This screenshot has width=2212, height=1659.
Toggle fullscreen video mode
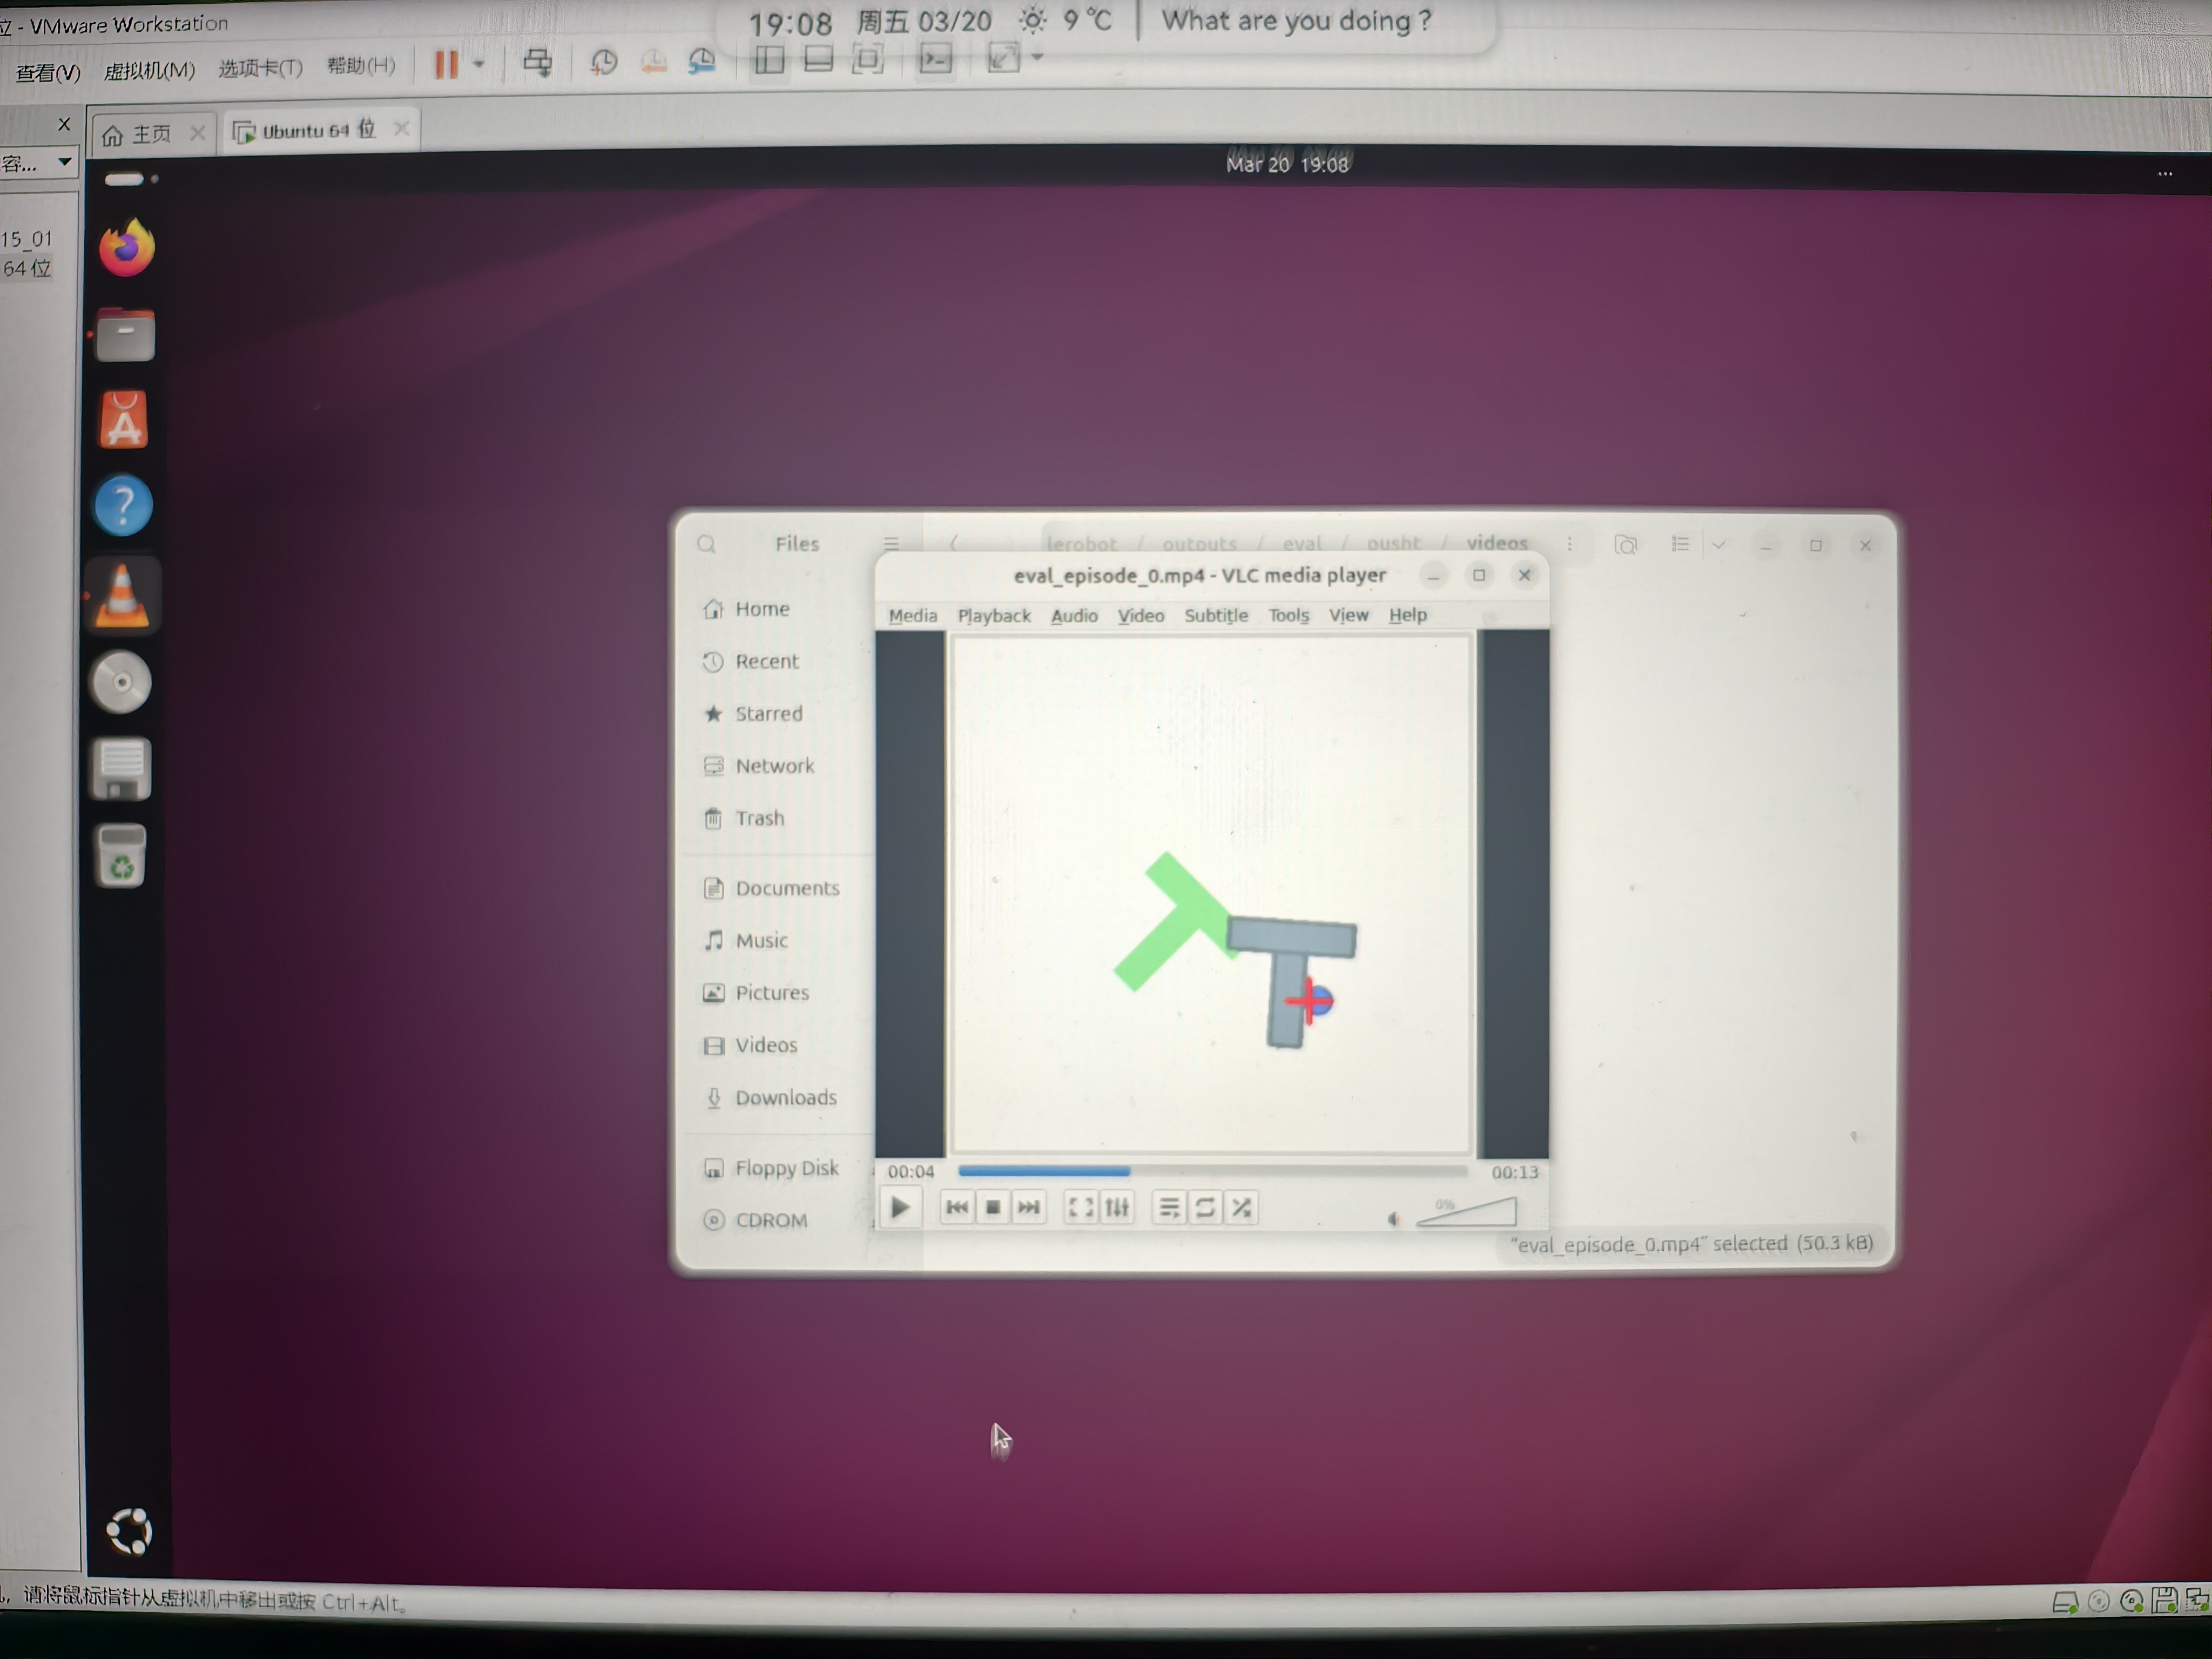1080,1207
